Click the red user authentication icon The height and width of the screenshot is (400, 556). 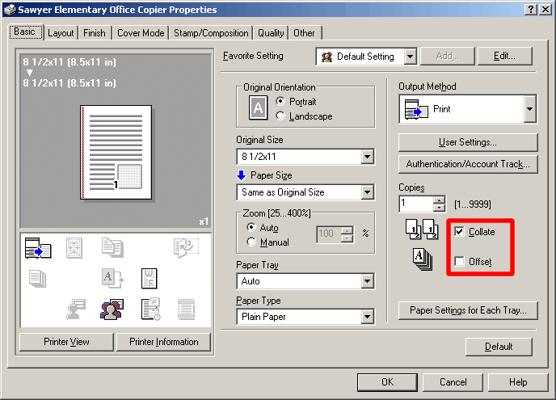(x=112, y=309)
